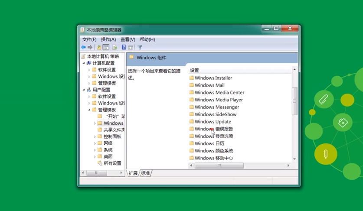Go up one level with folder-arrow icon
This screenshot has width=363, height=211.
[99, 47]
